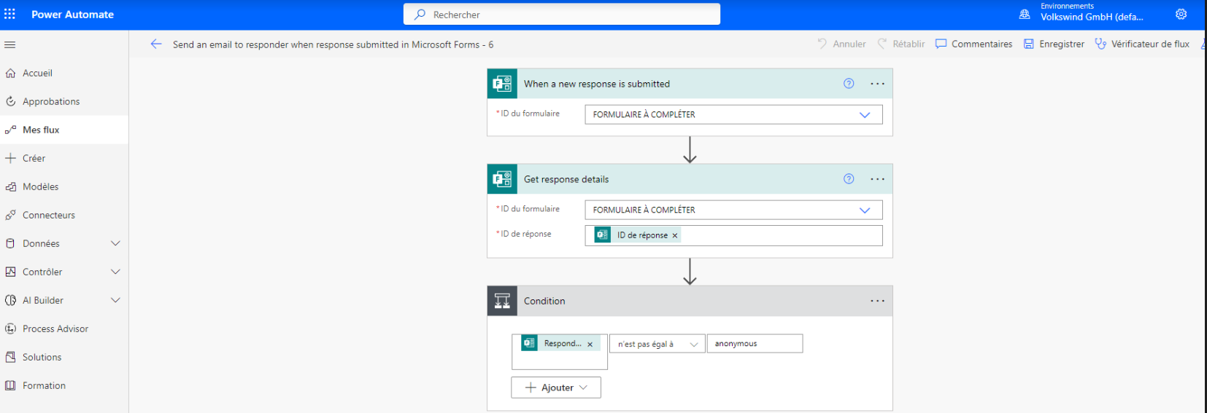This screenshot has width=1207, height=413.
Task: Open more options for Get response details
Action: [x=877, y=179]
